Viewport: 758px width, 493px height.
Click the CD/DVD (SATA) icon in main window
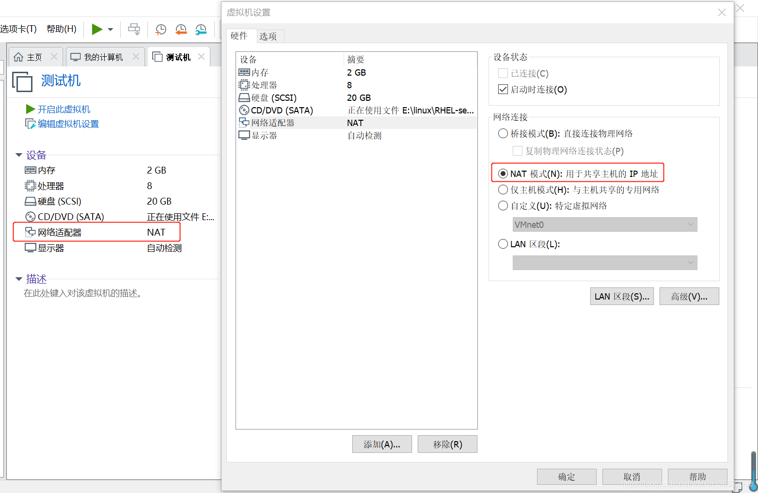30,217
